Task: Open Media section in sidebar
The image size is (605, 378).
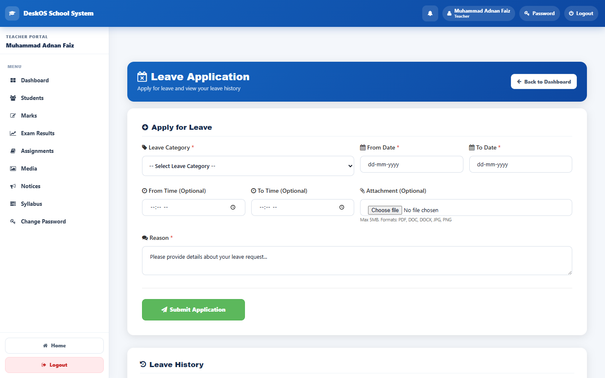Action: [54, 168]
